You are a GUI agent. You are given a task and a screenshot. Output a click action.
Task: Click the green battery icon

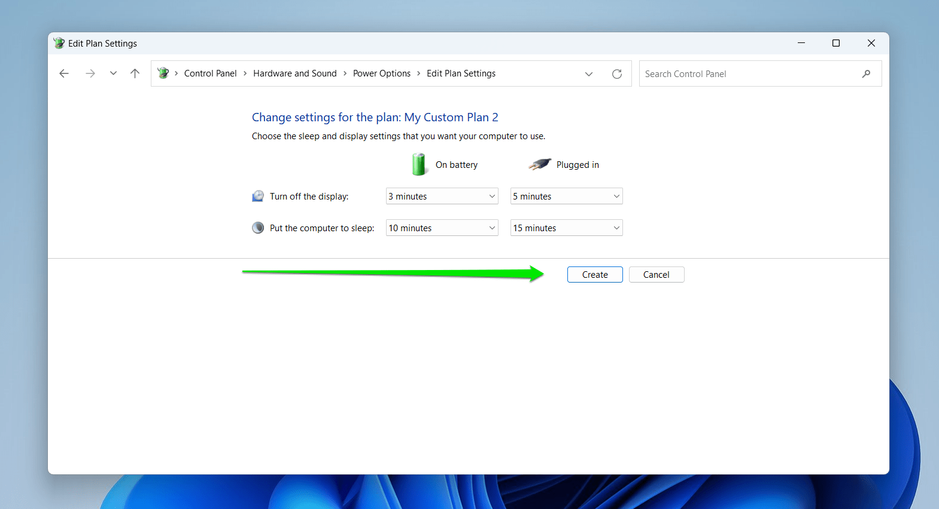click(419, 164)
